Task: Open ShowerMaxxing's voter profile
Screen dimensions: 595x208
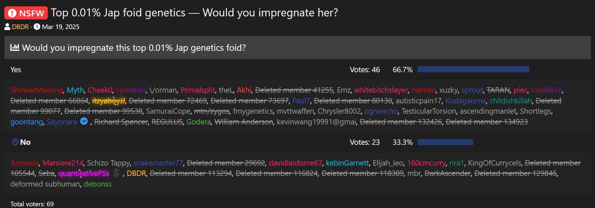Action: (36, 90)
